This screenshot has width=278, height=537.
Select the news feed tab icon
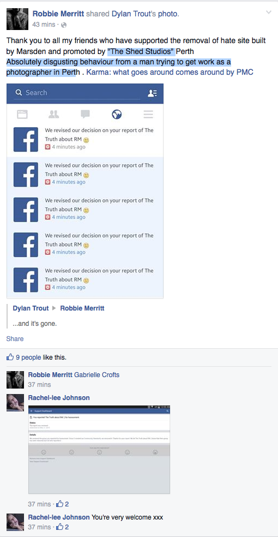pos(22,114)
